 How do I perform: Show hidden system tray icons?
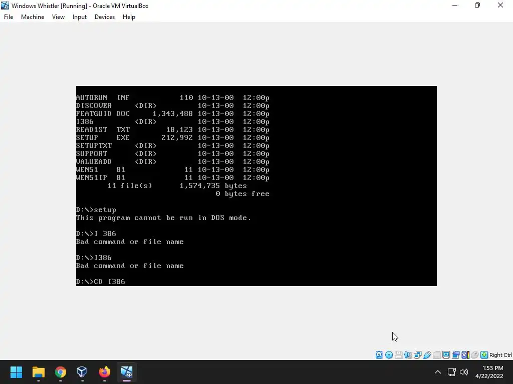tap(437, 372)
